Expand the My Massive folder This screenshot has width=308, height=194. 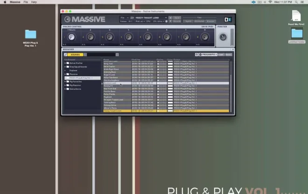[x=65, y=86]
